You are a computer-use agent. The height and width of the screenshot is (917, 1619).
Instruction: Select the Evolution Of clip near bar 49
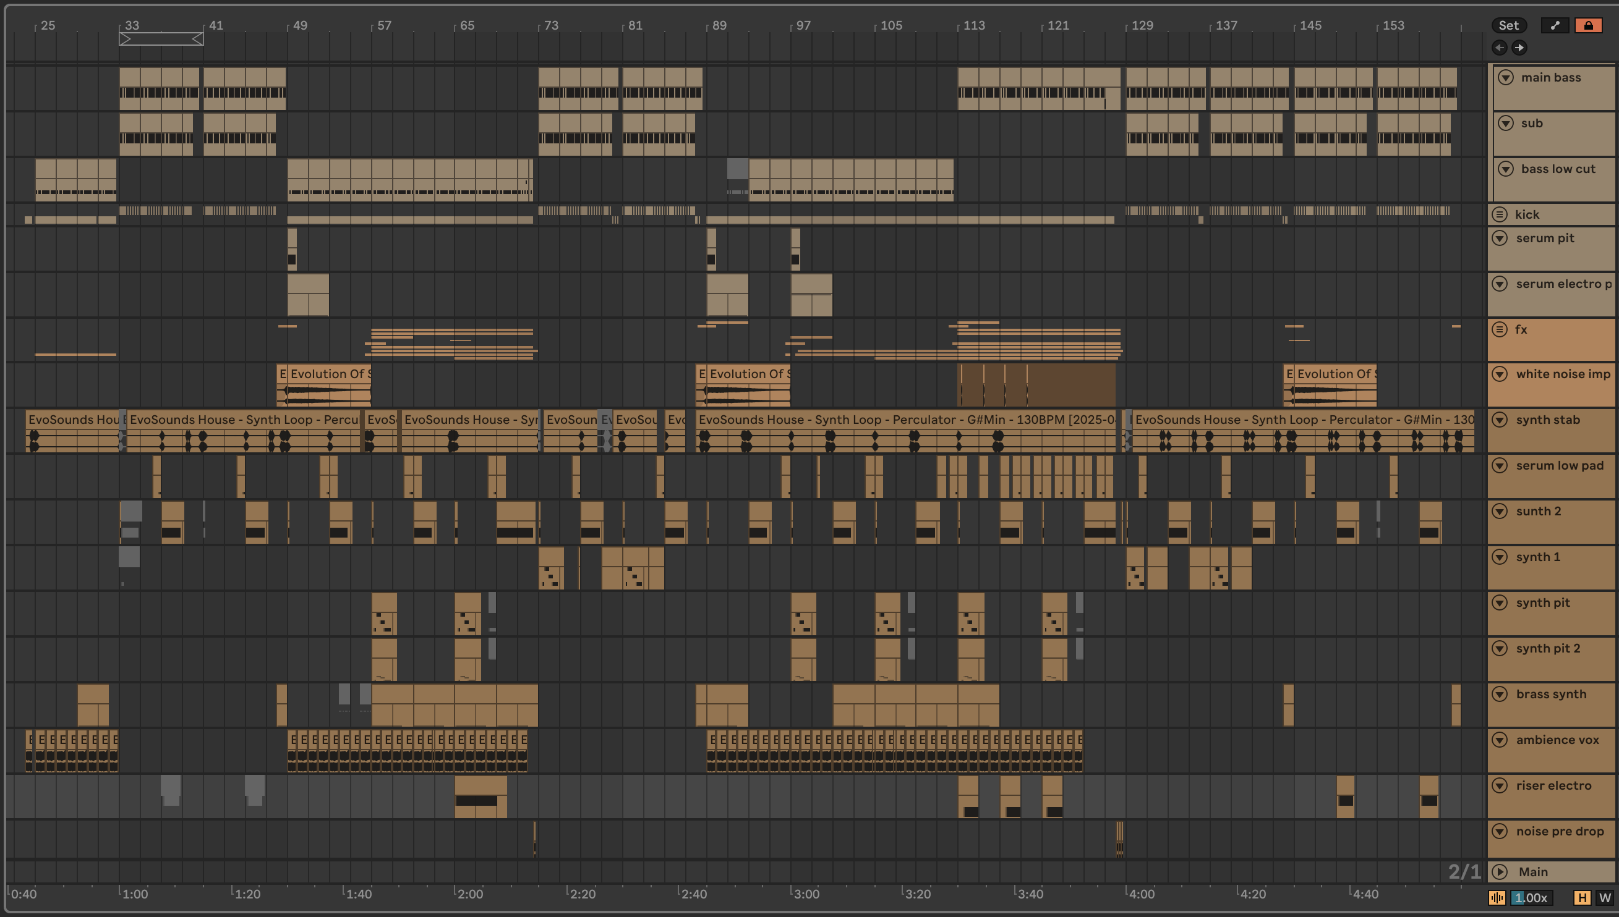(329, 374)
